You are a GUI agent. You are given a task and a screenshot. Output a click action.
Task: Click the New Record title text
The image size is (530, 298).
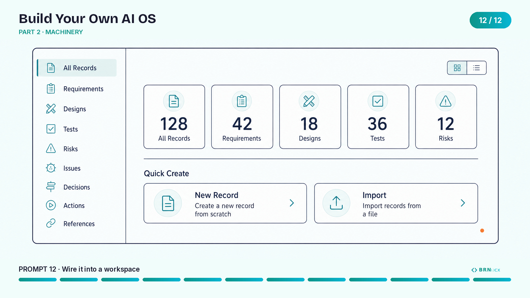(x=216, y=195)
